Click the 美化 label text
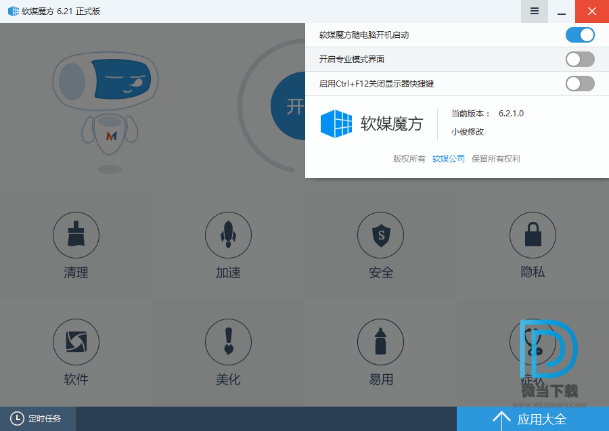This screenshot has width=609, height=431. (x=229, y=380)
